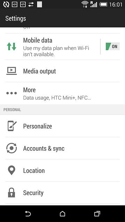
Task: Tap the Personalize phone-and-brush icon
Action: point(12,126)
